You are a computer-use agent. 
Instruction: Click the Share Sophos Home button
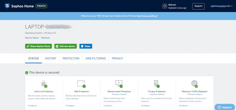tap(38, 46)
